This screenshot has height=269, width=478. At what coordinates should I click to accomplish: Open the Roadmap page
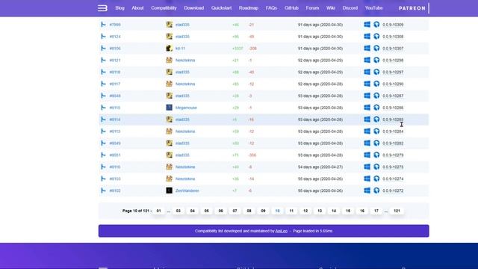point(249,8)
